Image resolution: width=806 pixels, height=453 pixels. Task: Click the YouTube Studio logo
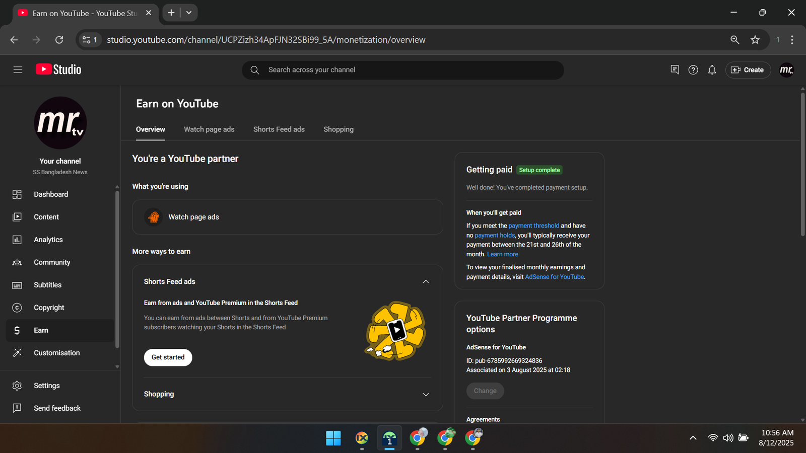click(x=58, y=69)
